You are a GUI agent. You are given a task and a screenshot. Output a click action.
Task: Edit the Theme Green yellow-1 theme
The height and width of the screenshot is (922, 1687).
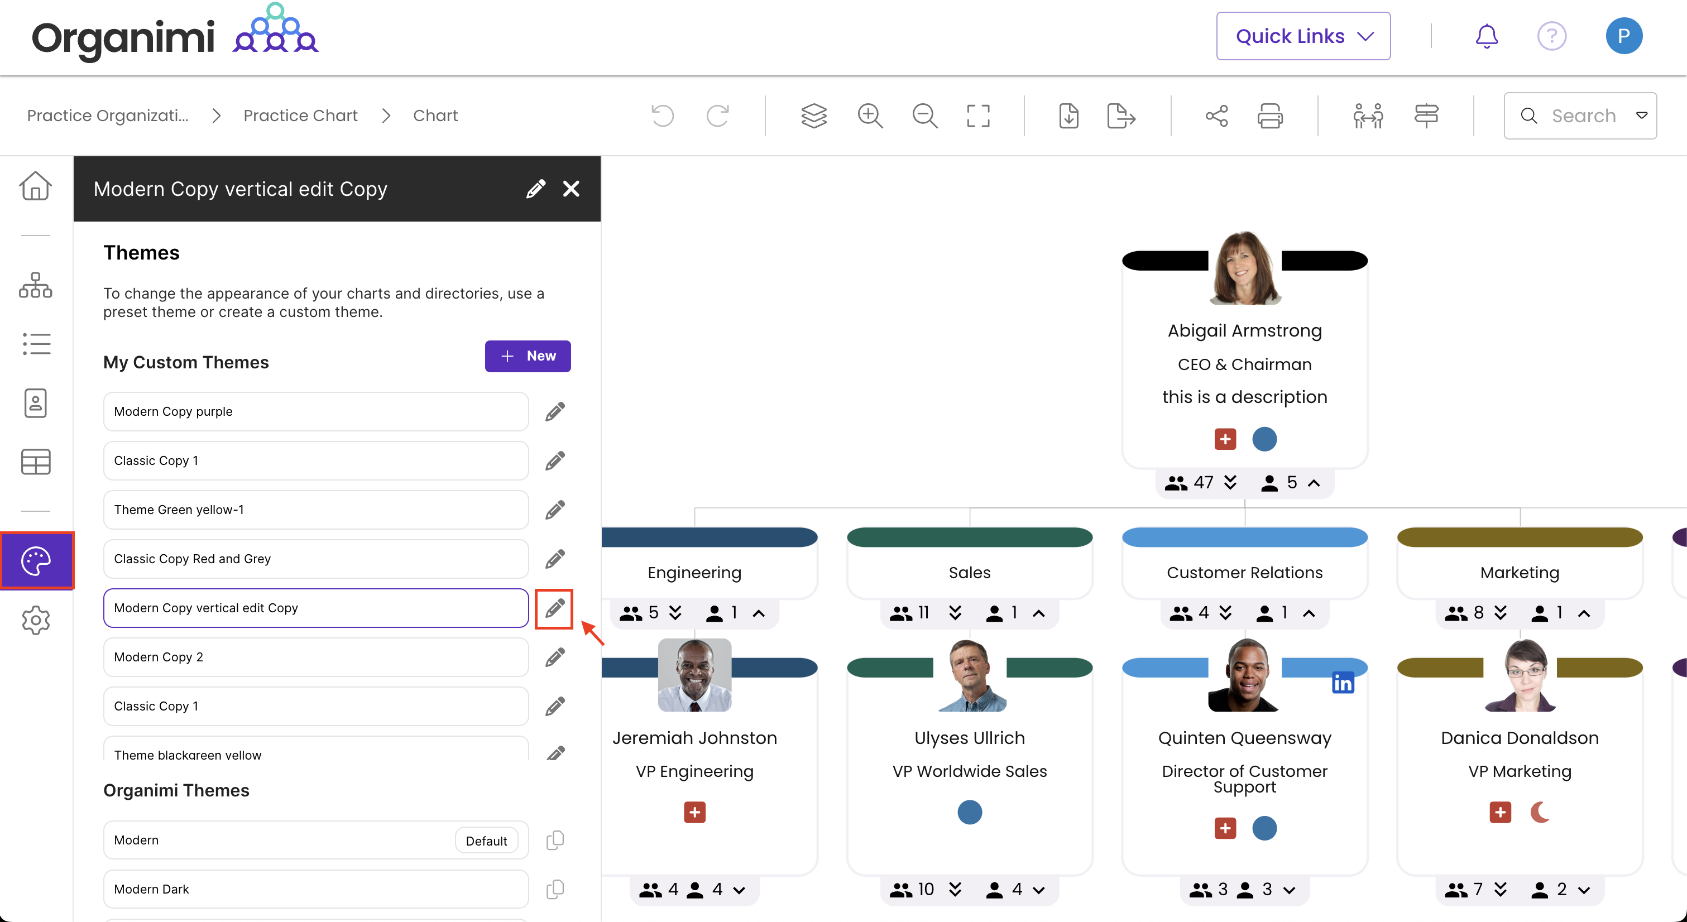555,510
